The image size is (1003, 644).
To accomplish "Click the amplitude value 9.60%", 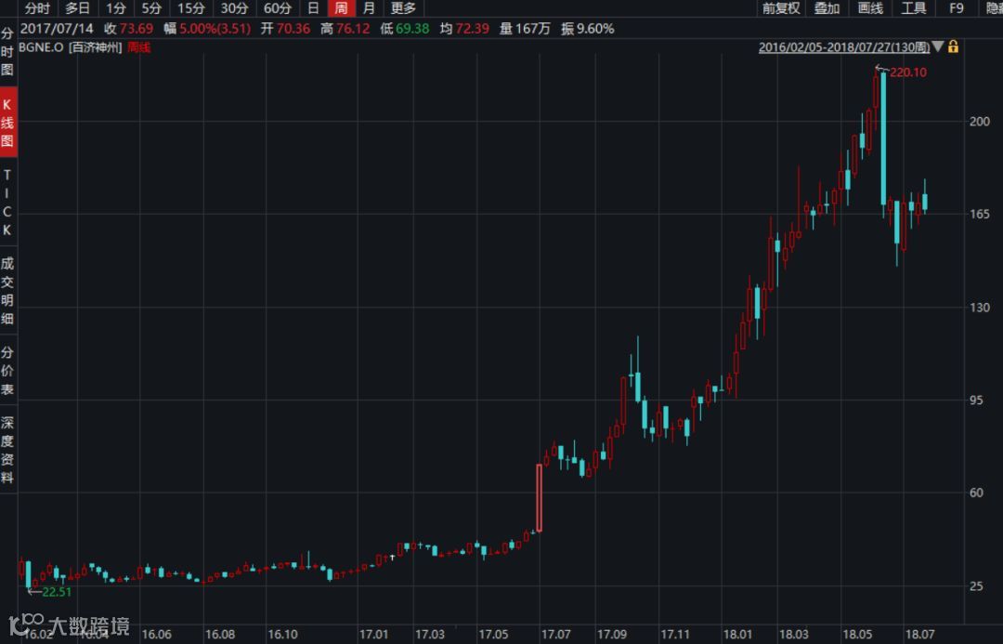I will pyautogui.click(x=595, y=29).
